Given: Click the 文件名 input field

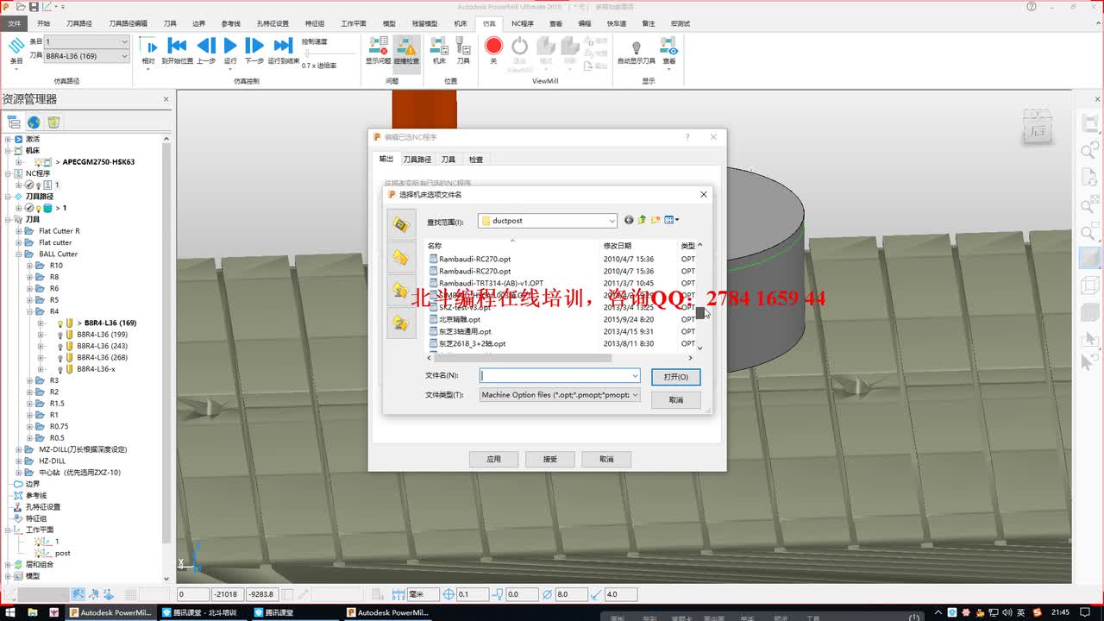Looking at the screenshot, I should [559, 376].
